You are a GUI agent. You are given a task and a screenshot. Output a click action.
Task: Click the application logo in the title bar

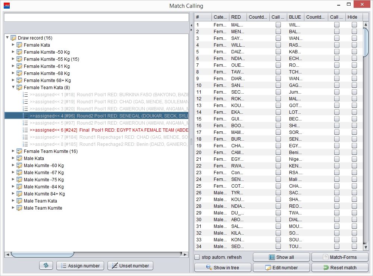click(7, 6)
